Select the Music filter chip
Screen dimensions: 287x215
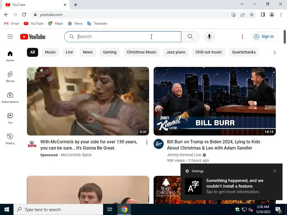tap(50, 52)
